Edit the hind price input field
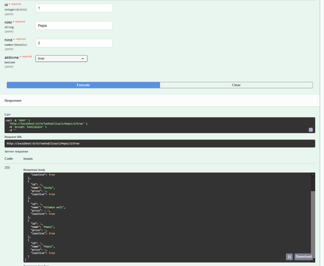Image resolution: width=324 pixels, height=266 pixels. (74, 43)
